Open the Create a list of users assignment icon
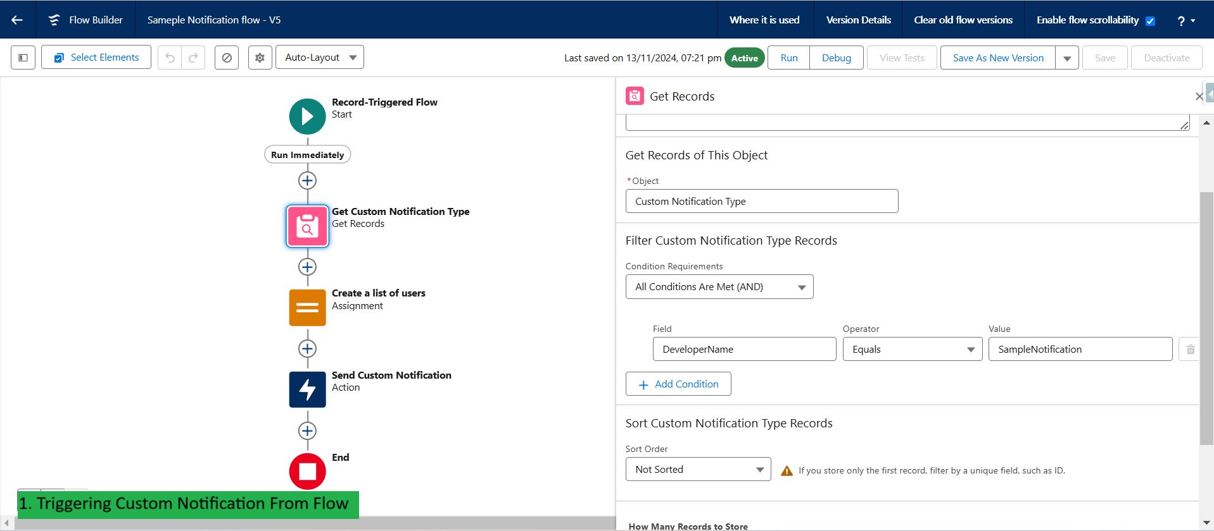The width and height of the screenshot is (1214, 531). 307,308
